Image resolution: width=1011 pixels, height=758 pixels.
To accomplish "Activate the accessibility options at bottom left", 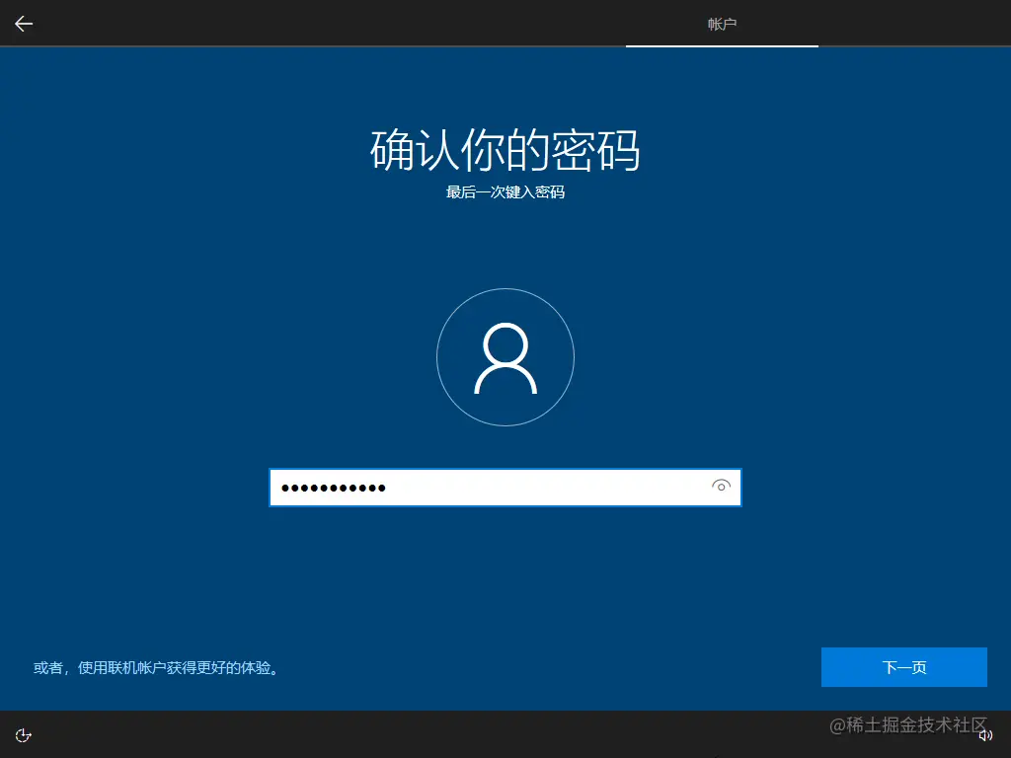I will [x=22, y=734].
